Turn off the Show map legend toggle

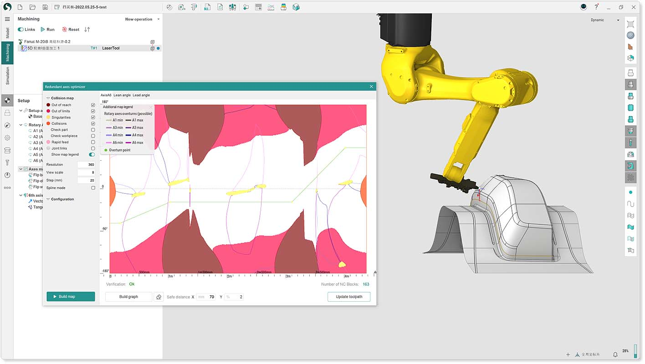coord(92,154)
